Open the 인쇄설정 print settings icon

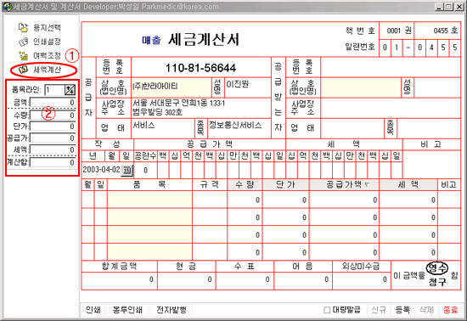(x=23, y=42)
